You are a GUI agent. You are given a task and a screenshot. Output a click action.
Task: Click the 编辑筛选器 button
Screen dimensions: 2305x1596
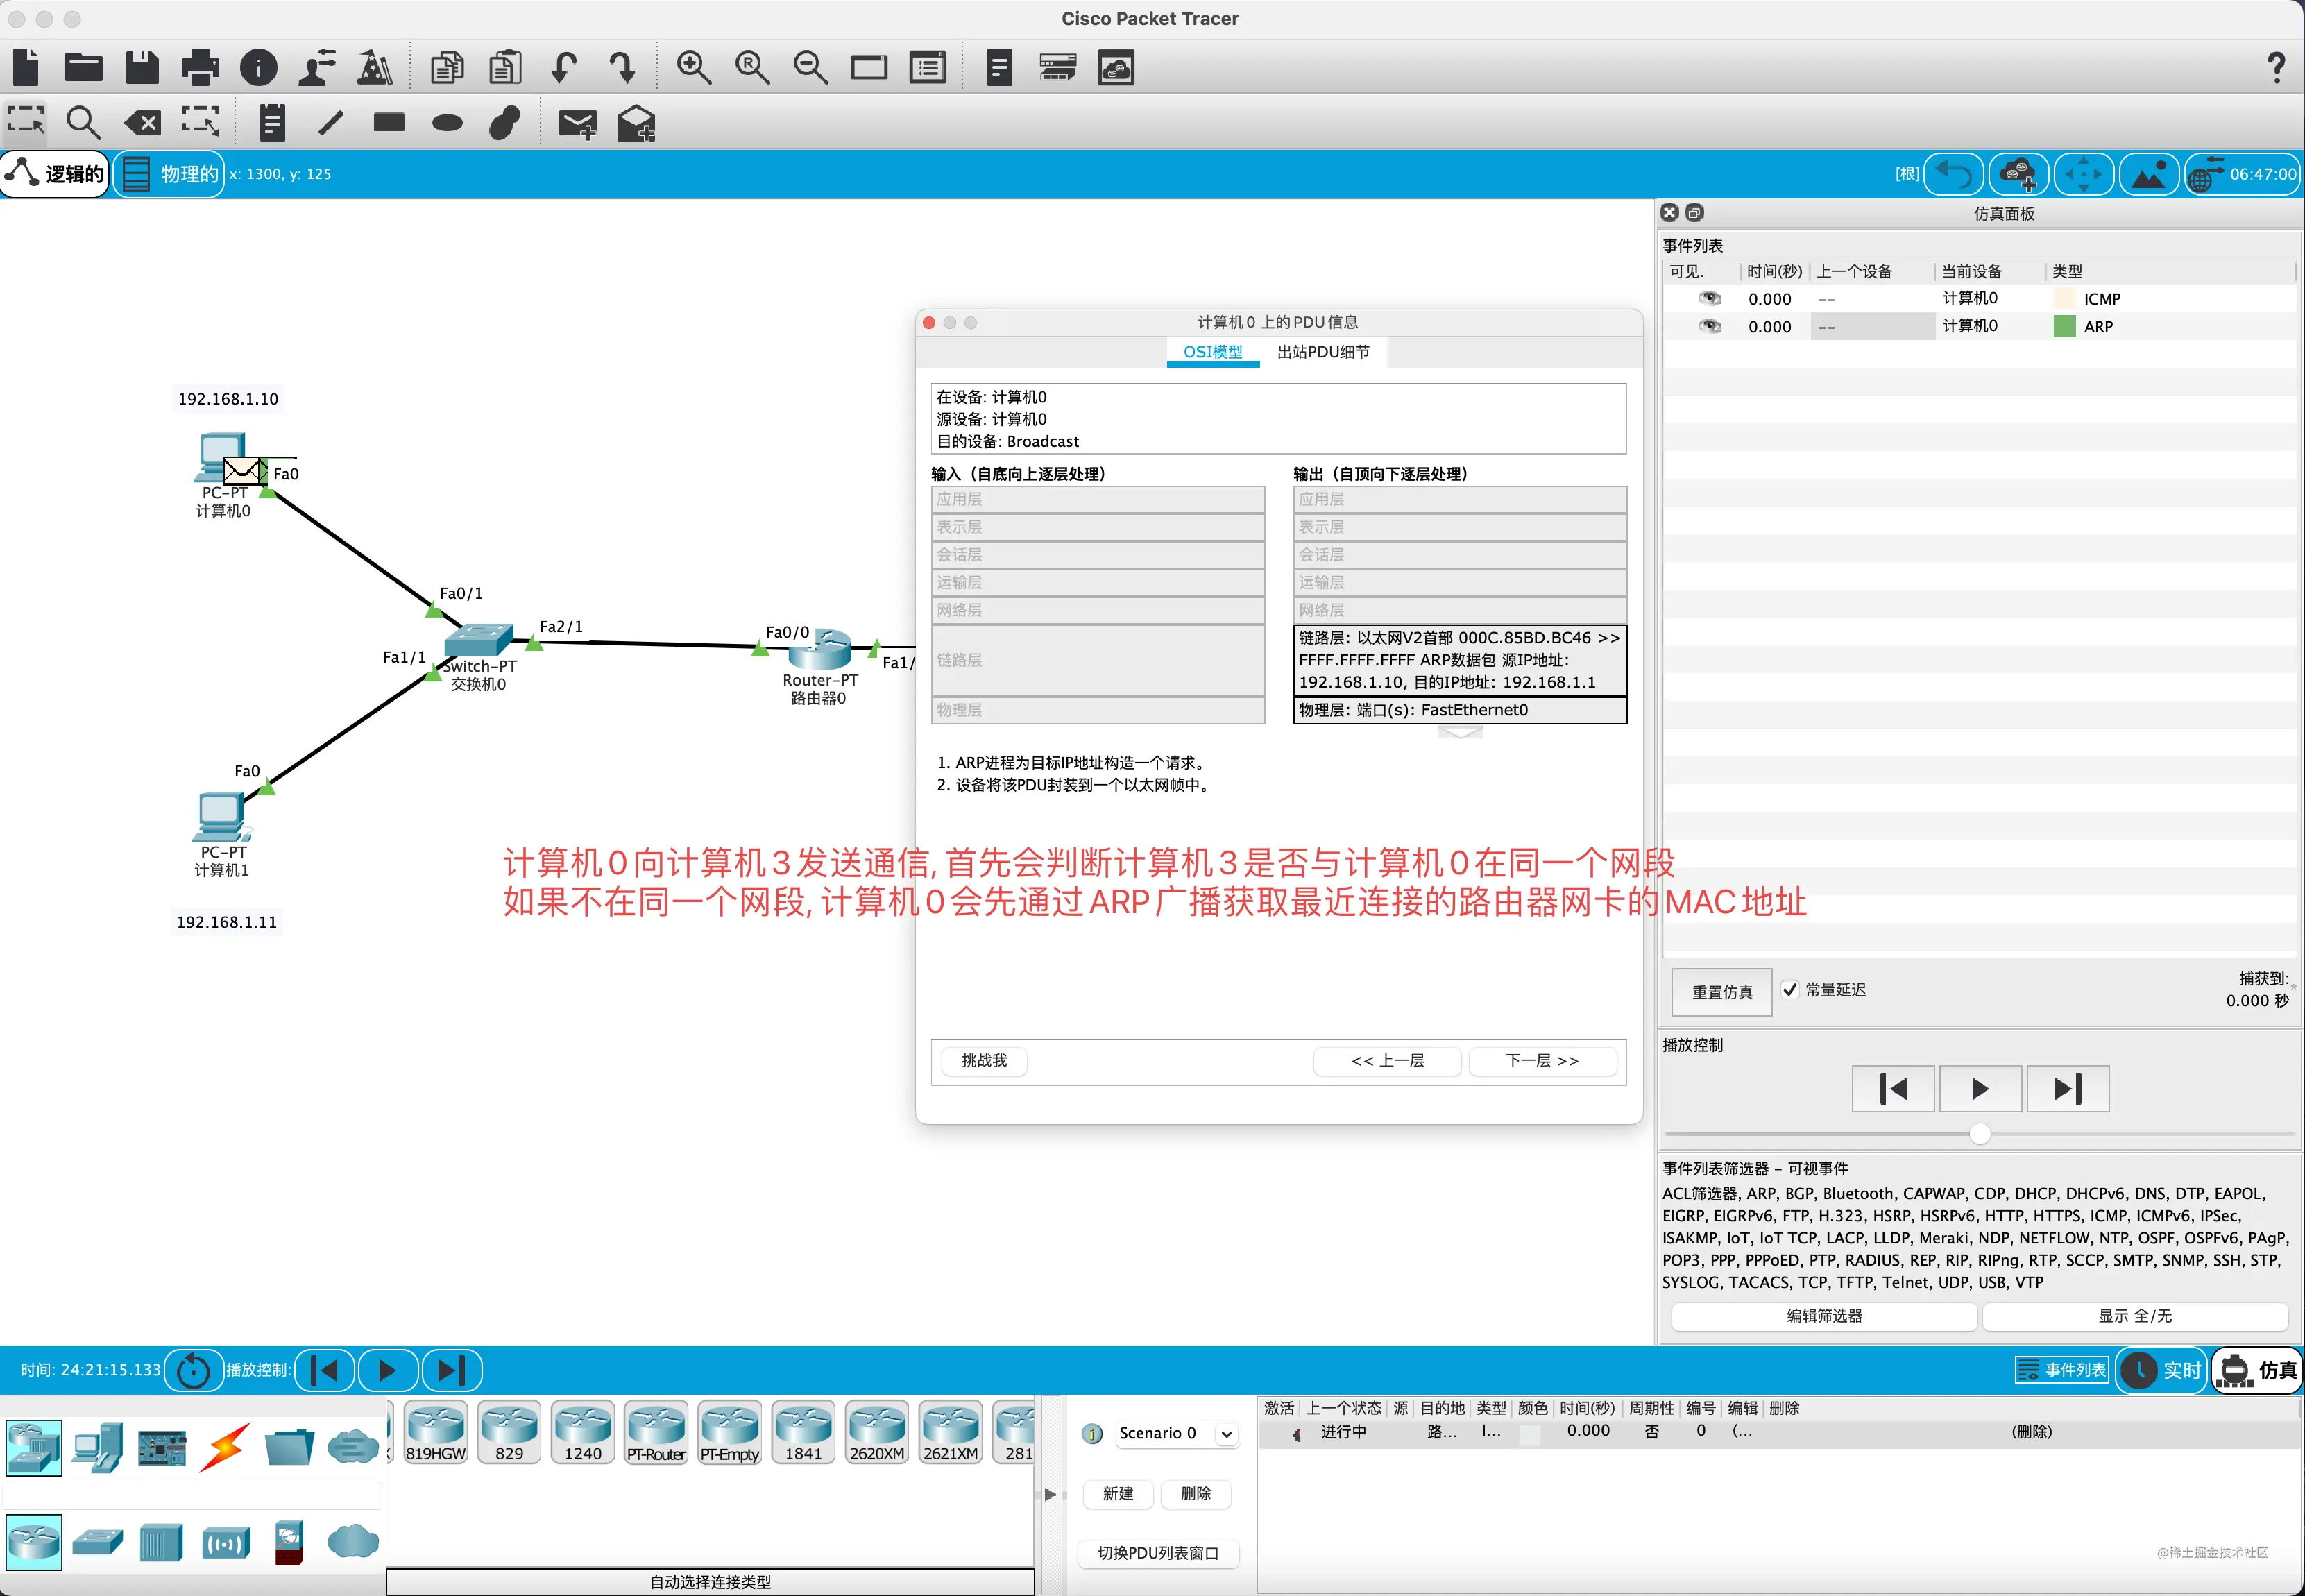coord(1824,1316)
